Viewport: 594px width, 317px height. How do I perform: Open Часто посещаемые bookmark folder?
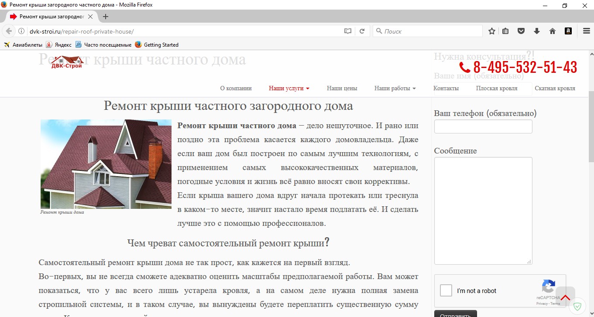103,44
